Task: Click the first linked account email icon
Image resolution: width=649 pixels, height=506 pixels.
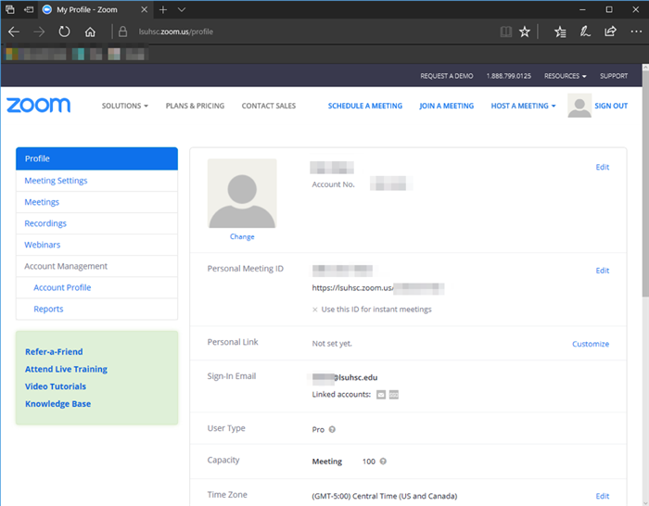Action: pos(380,395)
